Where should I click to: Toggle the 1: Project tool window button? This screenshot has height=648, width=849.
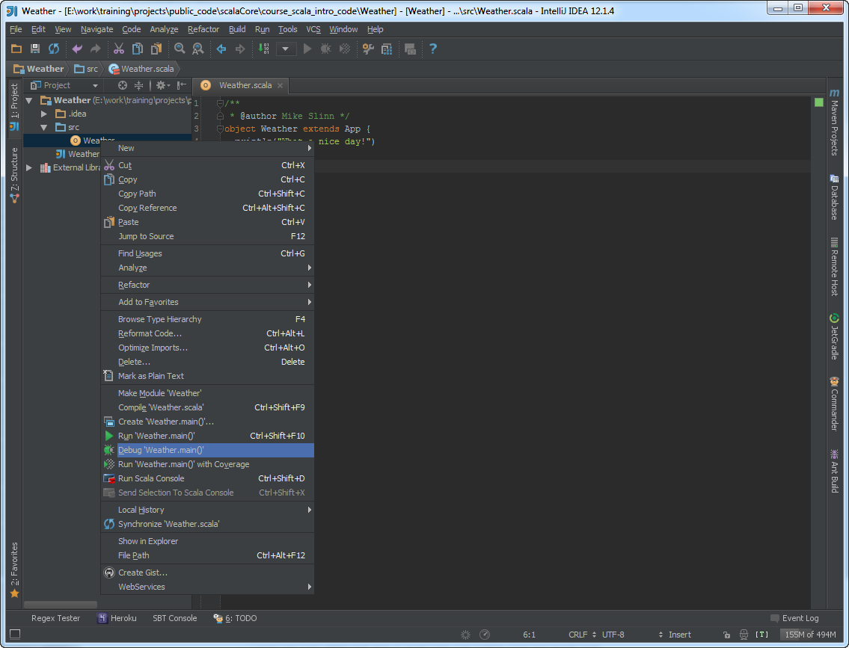coord(14,106)
